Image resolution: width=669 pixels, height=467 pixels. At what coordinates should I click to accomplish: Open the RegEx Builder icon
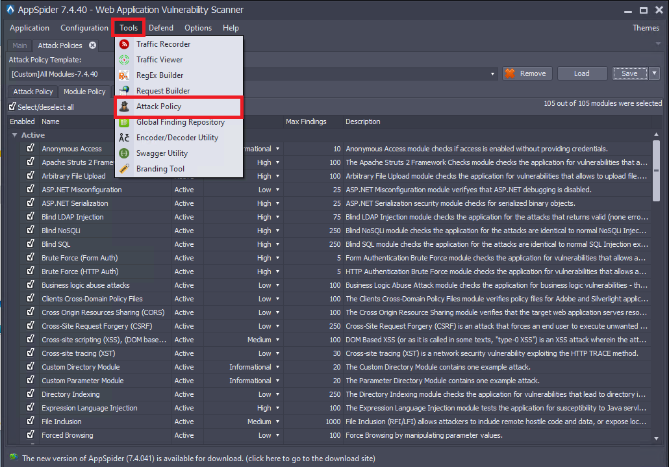point(124,75)
